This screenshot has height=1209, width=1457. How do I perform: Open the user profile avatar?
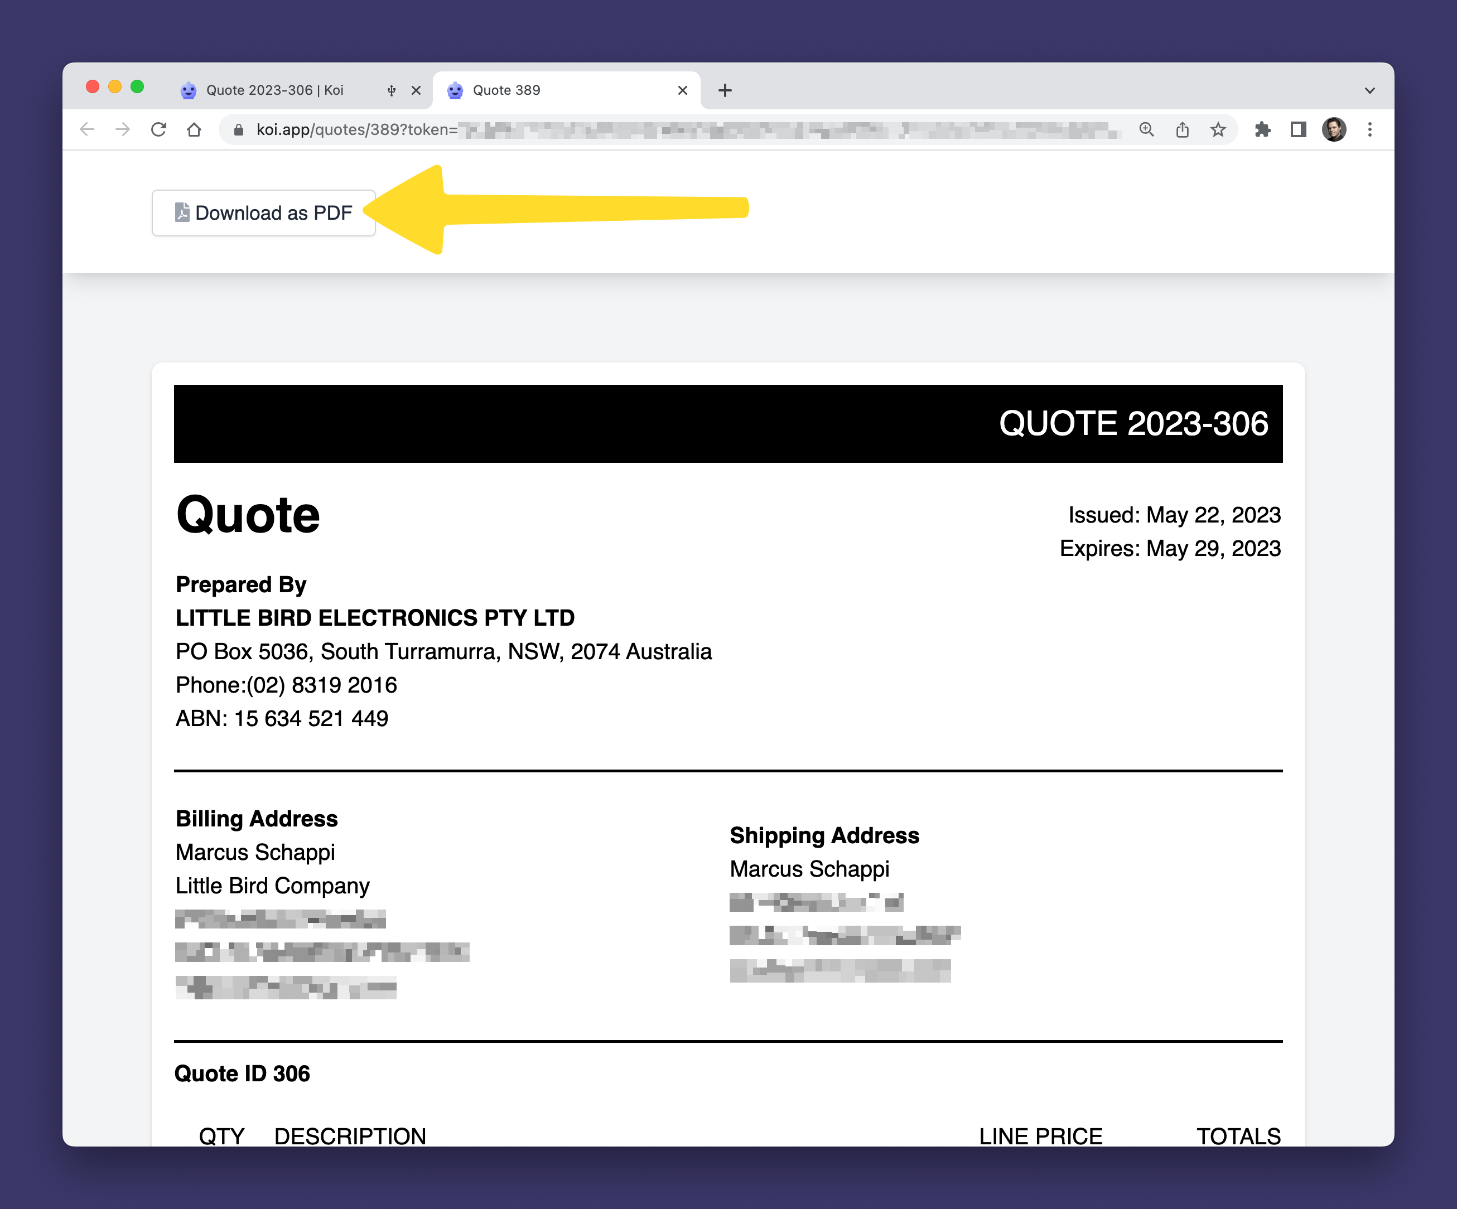coord(1334,130)
